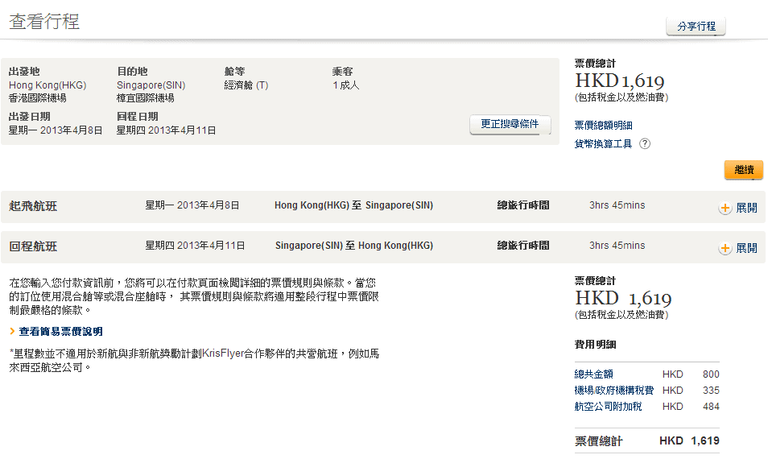Open the 票價總額明細 link
The height and width of the screenshot is (459, 768).
coord(603,125)
